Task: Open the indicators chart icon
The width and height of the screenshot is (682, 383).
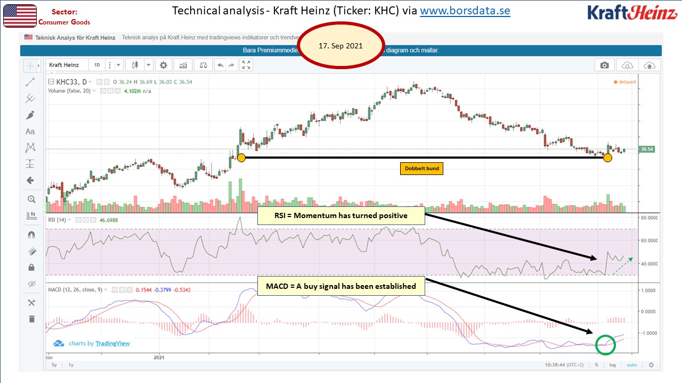Action: tap(183, 65)
